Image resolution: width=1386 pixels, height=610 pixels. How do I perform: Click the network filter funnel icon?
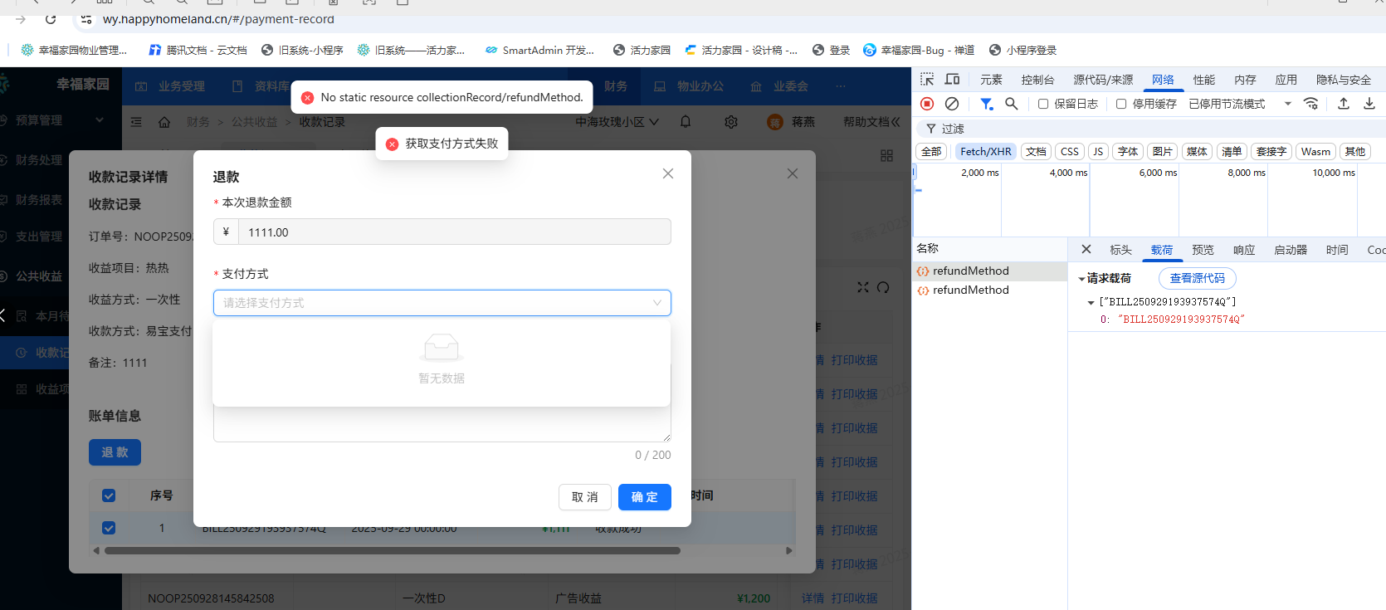tap(986, 104)
